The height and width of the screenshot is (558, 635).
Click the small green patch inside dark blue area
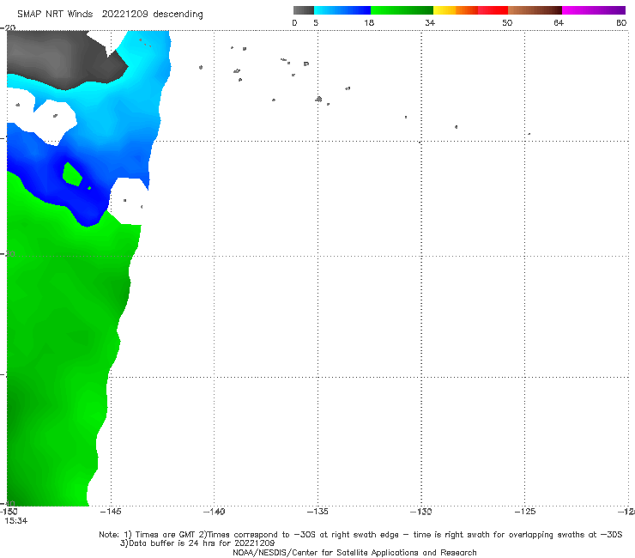72,174
